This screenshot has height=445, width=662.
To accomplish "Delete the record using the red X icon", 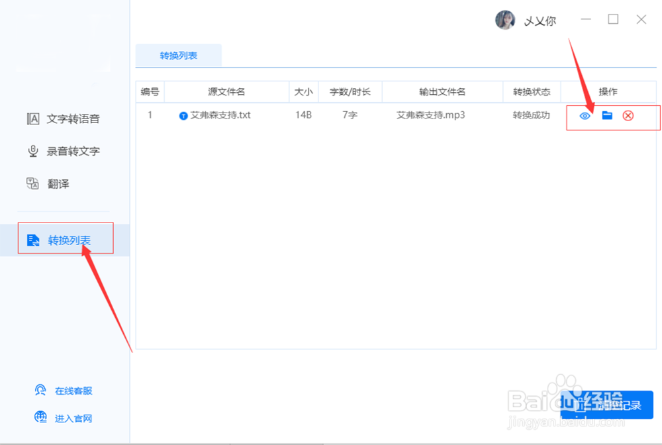I will (x=628, y=115).
